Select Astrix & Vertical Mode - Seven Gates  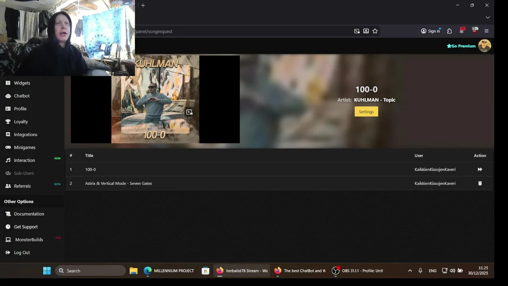tap(119, 184)
